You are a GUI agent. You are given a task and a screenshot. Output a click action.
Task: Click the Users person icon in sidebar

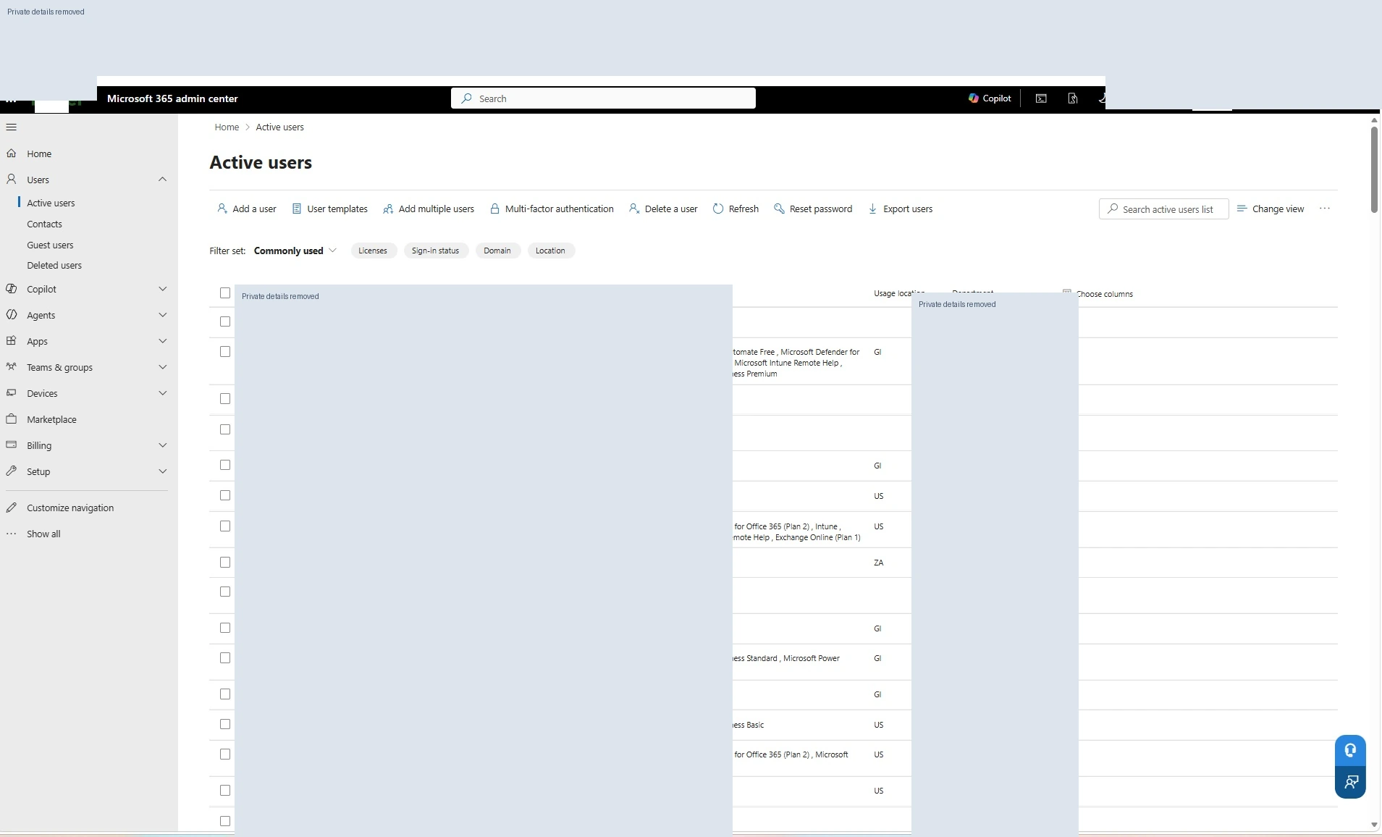pos(11,179)
